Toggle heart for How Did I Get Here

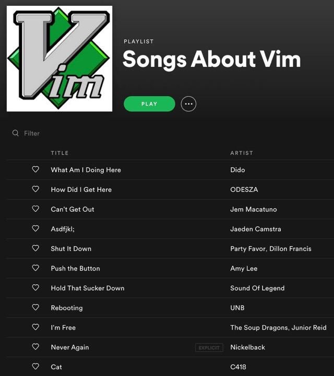coord(35,189)
